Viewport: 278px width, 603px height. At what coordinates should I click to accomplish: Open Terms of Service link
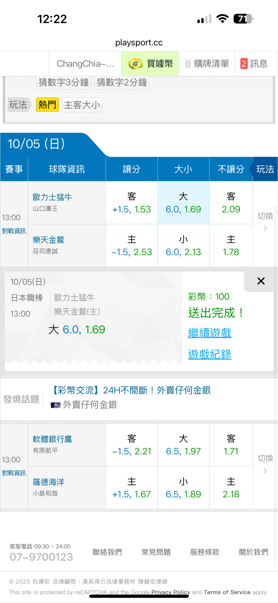(x=227, y=592)
